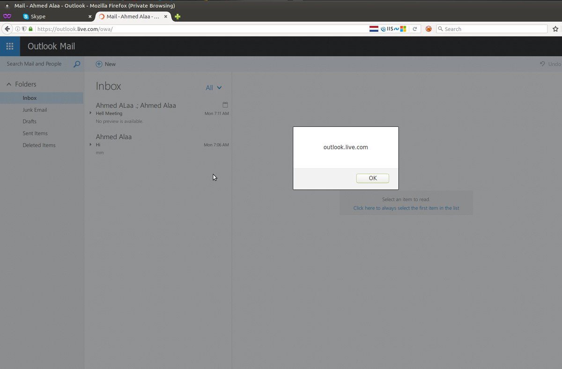This screenshot has height=369, width=562.
Task: Click always select first item link
Action: click(406, 208)
